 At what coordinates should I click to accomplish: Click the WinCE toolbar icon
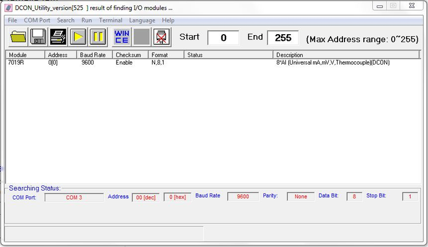121,37
